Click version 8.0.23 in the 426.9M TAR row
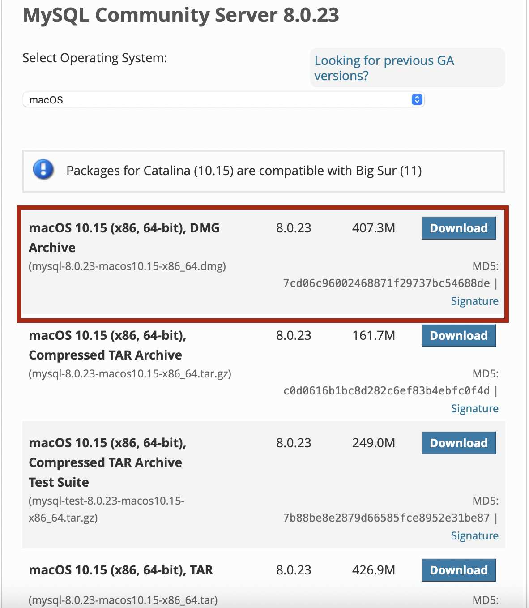529x608 pixels. 294,570
